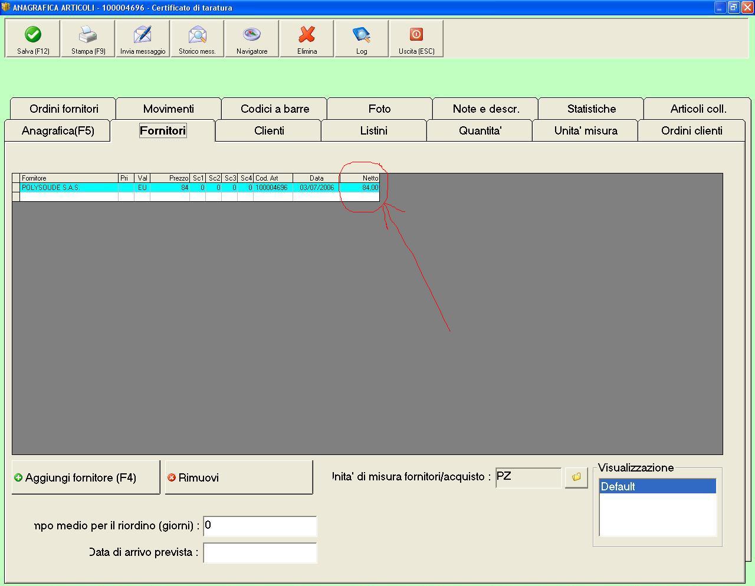Click the empty new row's Fornitore cell
This screenshot has width=755, height=586.
(69, 197)
